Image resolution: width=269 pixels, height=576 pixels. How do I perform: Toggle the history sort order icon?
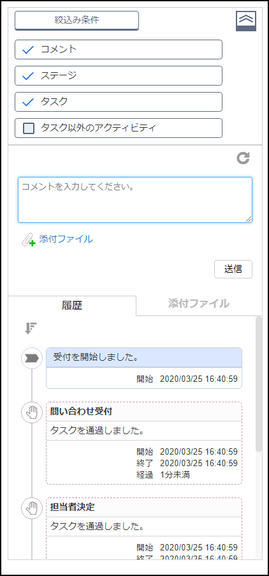(31, 328)
